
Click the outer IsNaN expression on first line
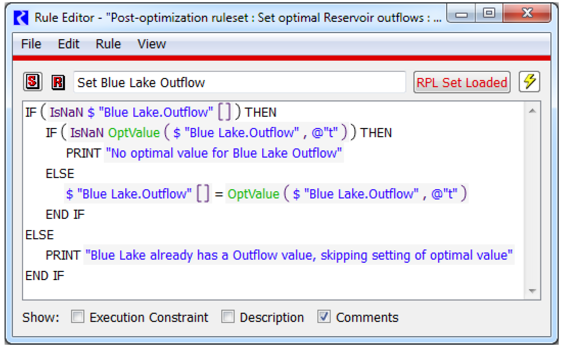click(x=66, y=112)
